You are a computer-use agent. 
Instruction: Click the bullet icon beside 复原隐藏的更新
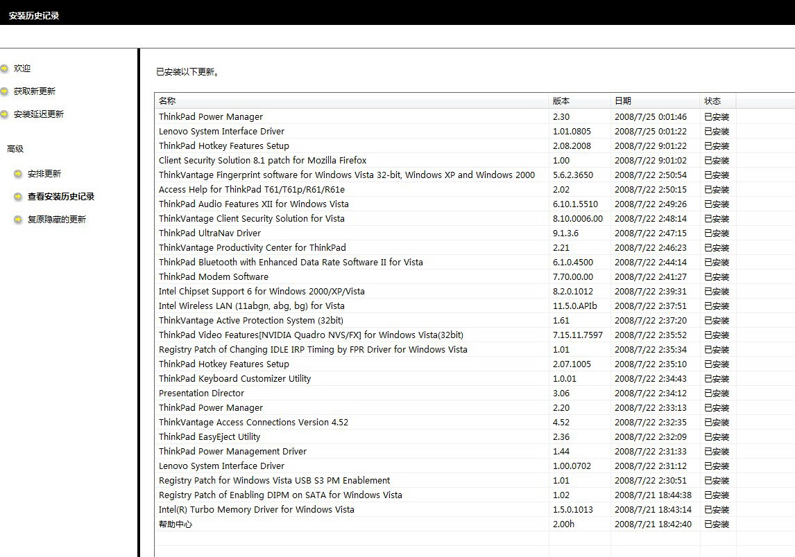pyautogui.click(x=18, y=220)
